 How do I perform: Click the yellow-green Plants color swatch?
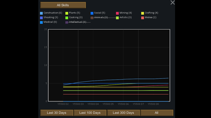(x=67, y=13)
